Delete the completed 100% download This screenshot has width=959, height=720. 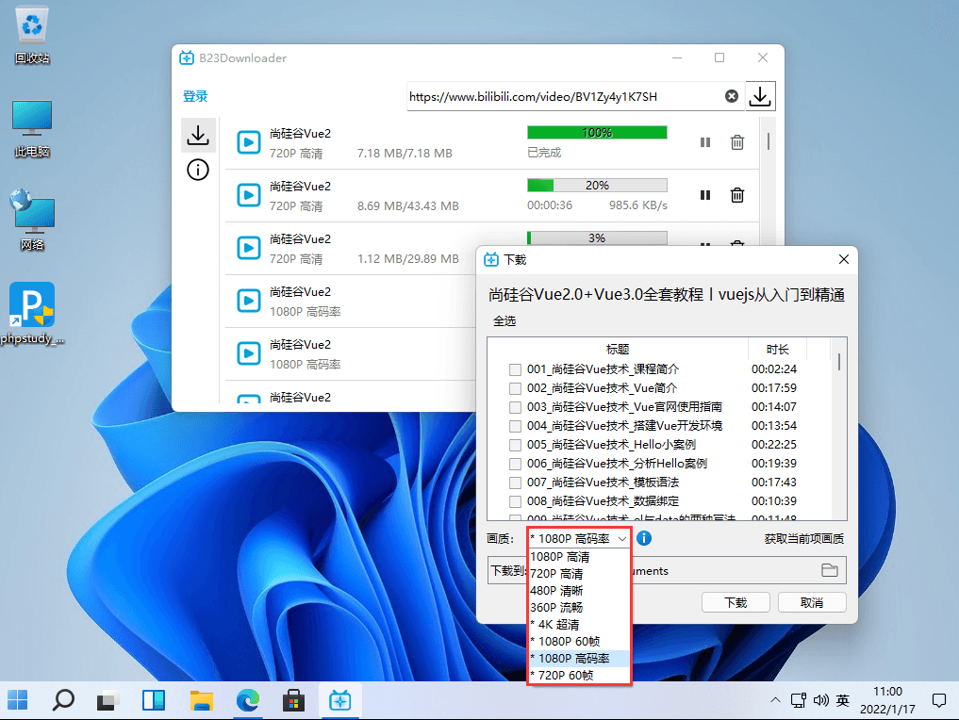point(737,142)
